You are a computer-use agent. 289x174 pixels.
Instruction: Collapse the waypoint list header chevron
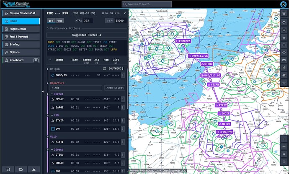pyautogui.click(x=50, y=60)
